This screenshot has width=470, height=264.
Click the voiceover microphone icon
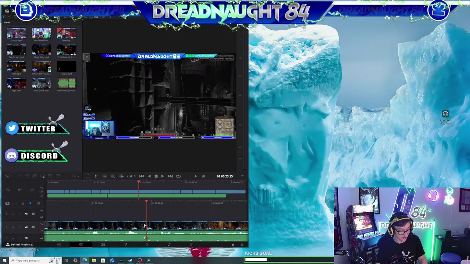[96, 176]
